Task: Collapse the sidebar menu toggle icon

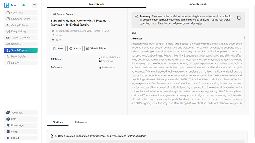Action: (x=34, y=5)
